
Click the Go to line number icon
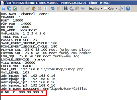83,8
